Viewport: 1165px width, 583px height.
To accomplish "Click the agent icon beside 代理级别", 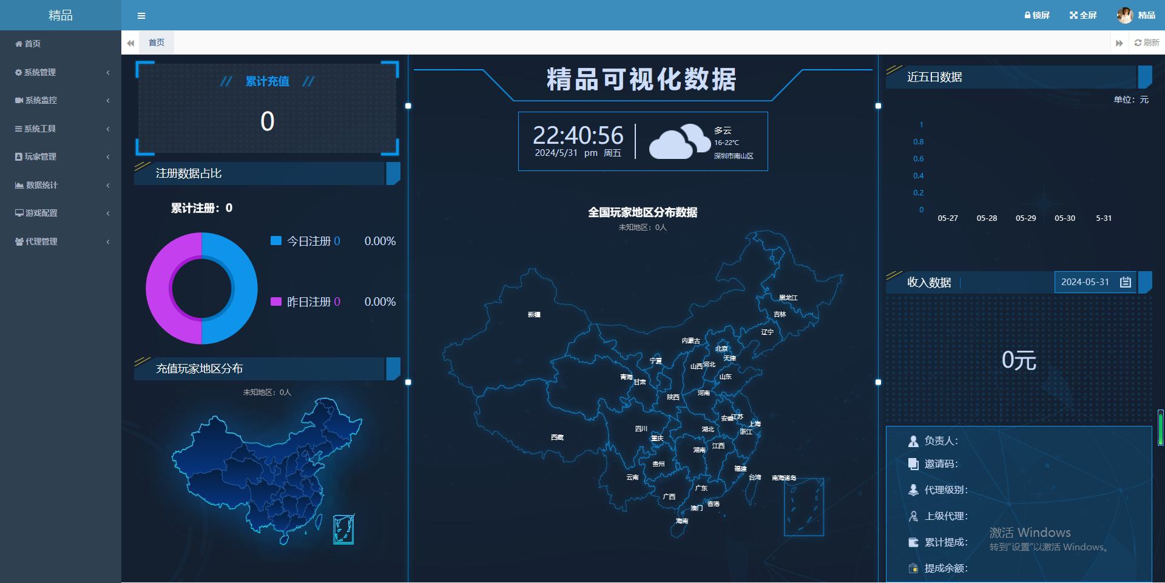I will [913, 490].
